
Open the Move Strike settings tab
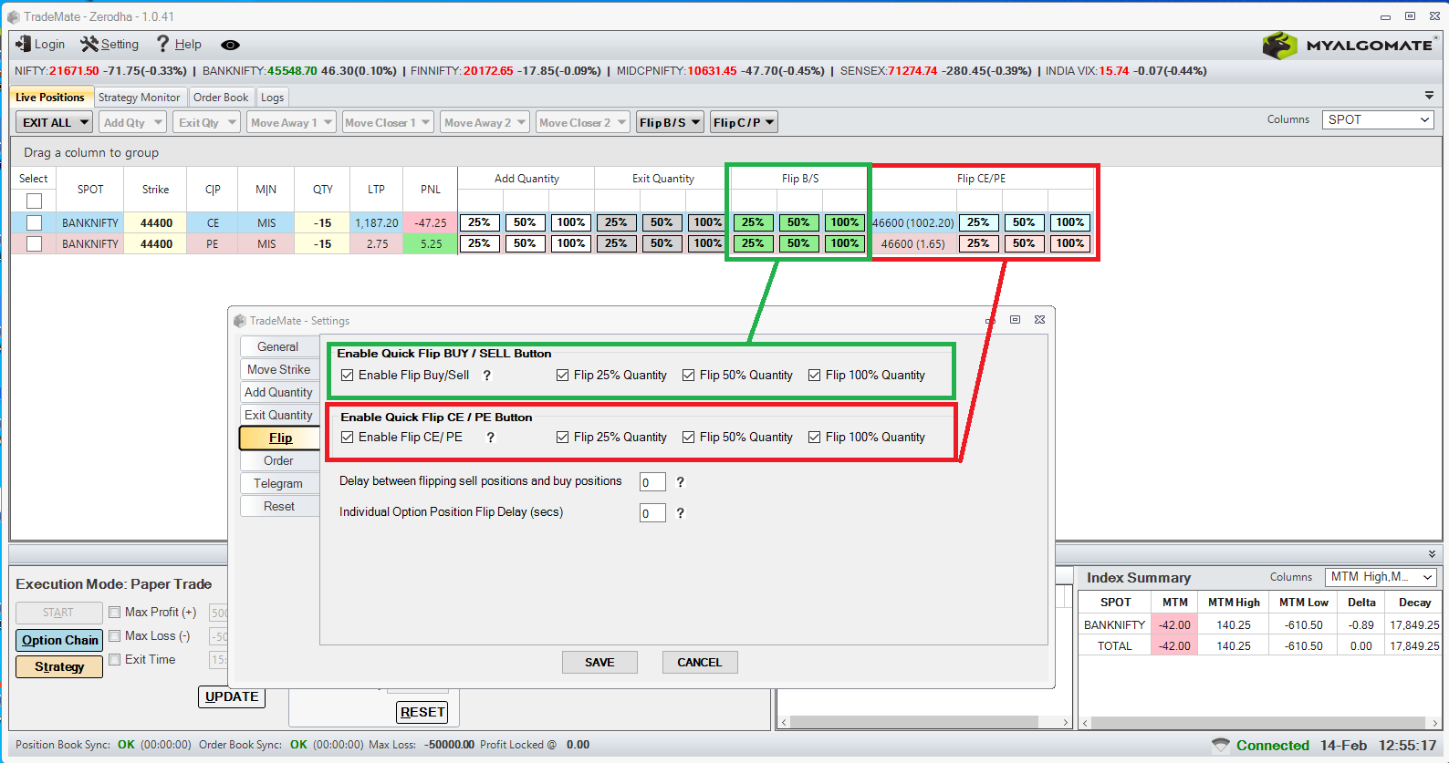[x=278, y=370]
